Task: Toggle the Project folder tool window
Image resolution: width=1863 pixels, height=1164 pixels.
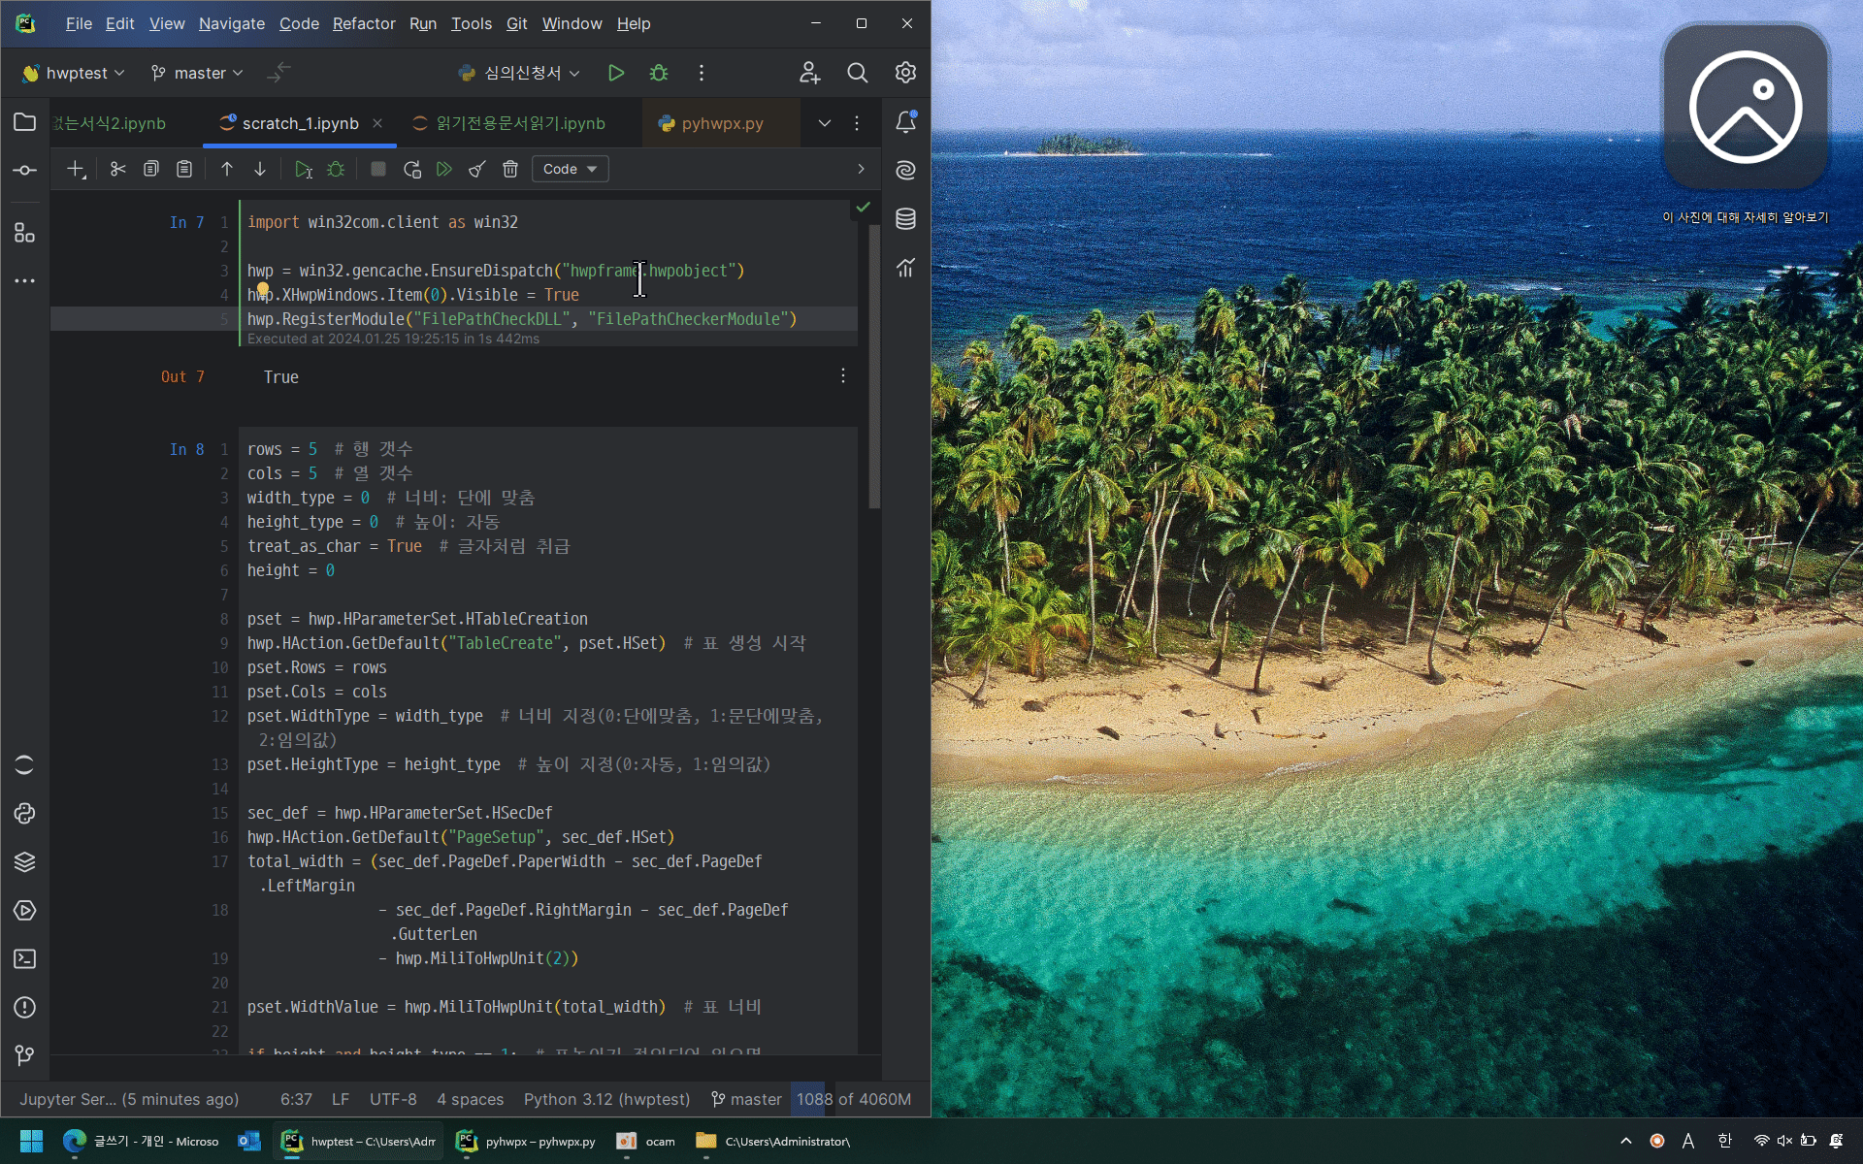Action: (24, 122)
